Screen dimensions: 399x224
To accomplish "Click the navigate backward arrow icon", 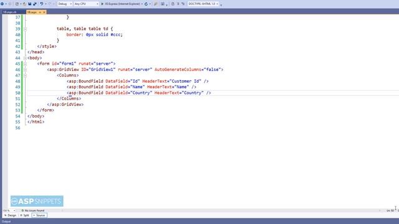I will pos(2,4).
